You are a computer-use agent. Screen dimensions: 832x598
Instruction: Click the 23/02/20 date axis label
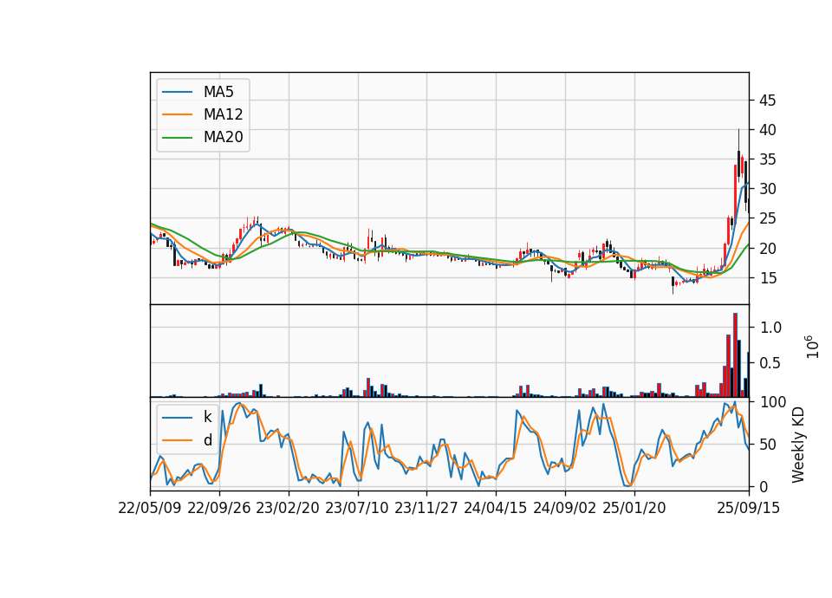click(288, 508)
